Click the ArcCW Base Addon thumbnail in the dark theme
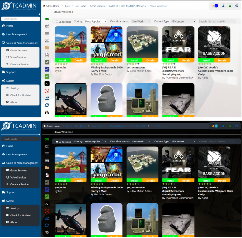The width and height of the screenshot is (242, 238). 214,162
